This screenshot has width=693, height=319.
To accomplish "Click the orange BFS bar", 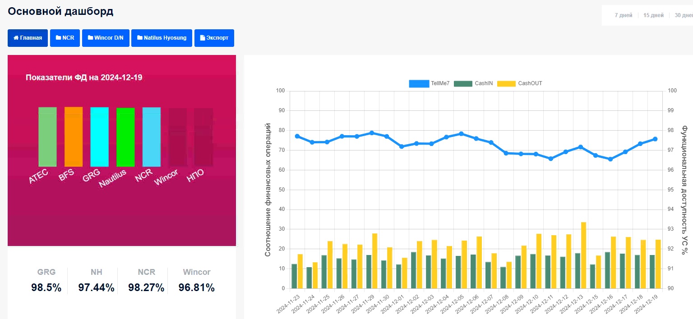I will point(74,137).
